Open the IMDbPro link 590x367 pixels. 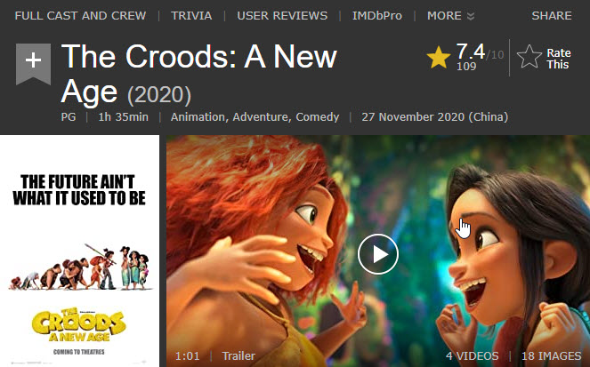click(377, 16)
